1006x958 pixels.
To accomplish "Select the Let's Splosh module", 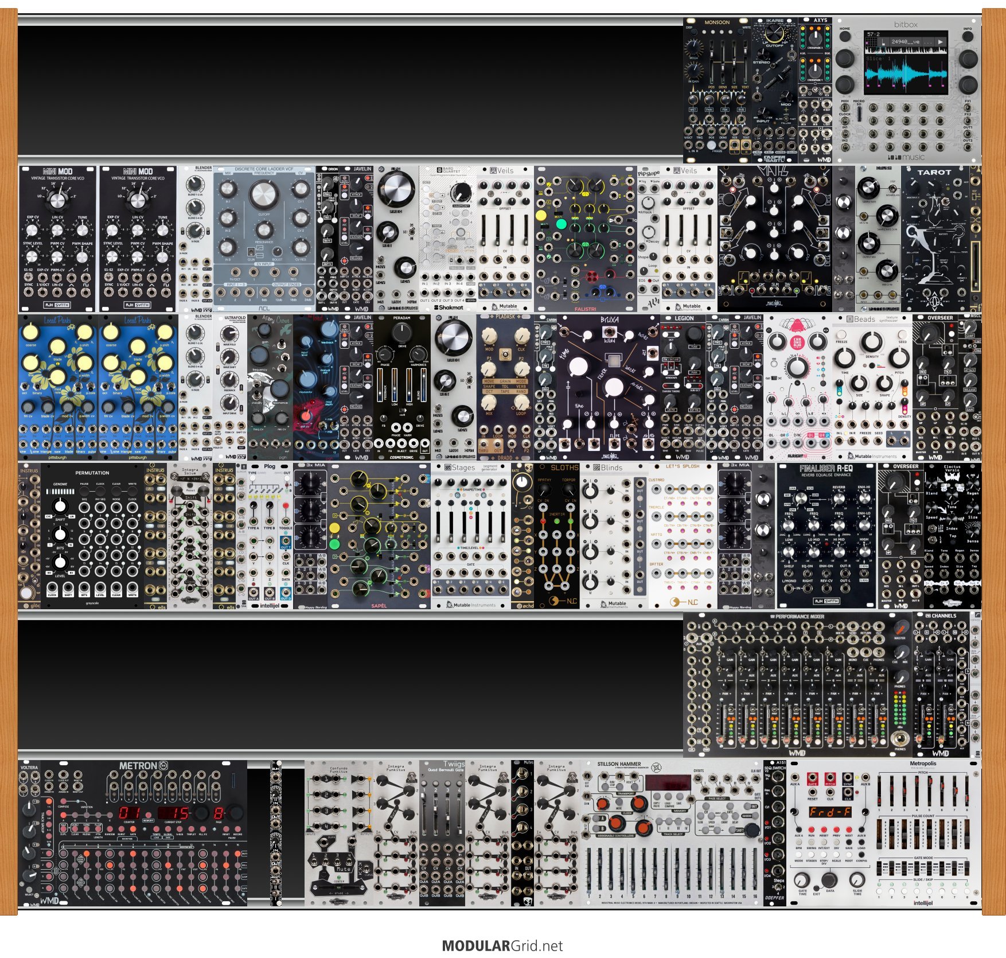I will click(x=683, y=536).
